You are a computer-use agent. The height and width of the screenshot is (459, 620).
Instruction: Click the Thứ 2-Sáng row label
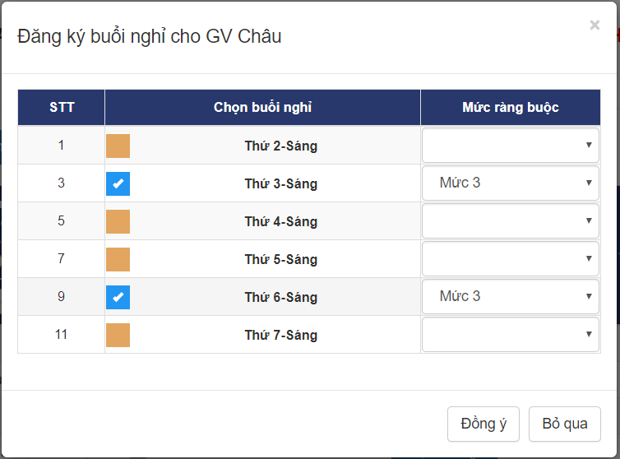click(x=280, y=146)
